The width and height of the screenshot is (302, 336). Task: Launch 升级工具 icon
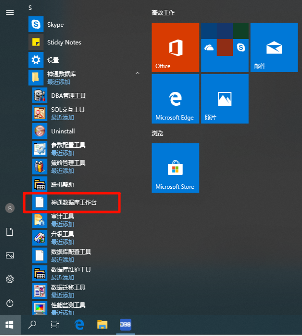click(39, 238)
